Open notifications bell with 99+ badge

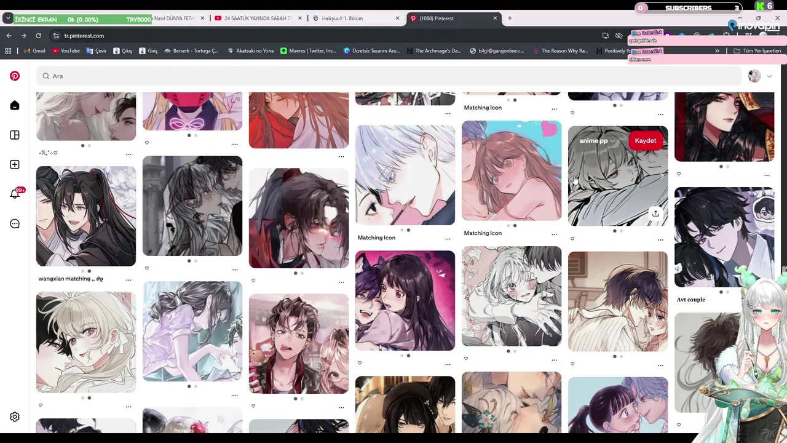tap(15, 194)
